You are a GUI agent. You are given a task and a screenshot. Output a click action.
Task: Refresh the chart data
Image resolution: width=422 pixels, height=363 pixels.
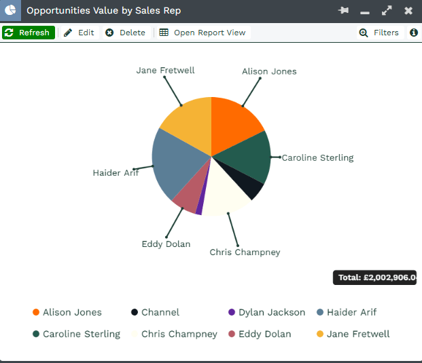pyautogui.click(x=28, y=33)
